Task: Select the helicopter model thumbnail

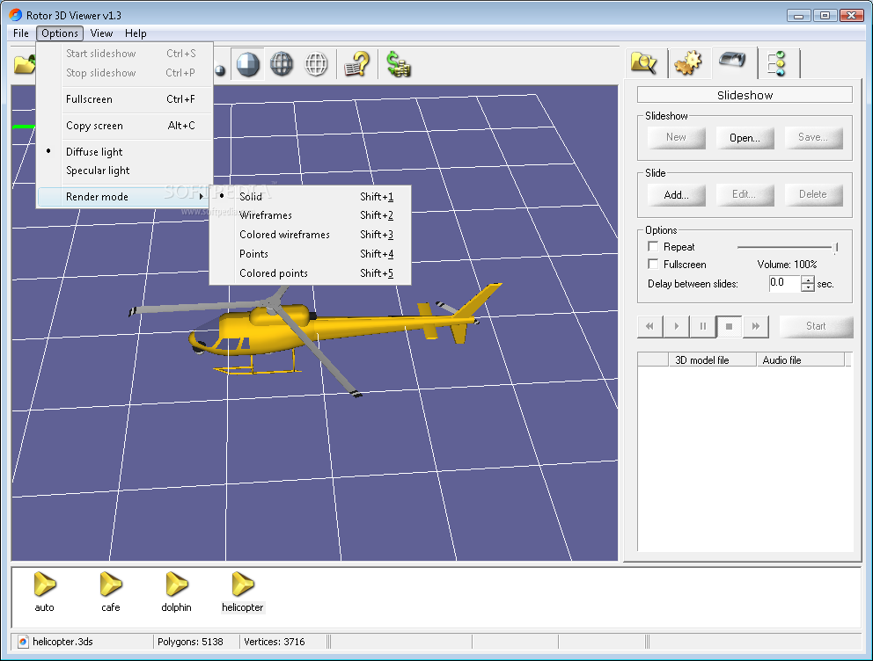Action: tap(243, 592)
